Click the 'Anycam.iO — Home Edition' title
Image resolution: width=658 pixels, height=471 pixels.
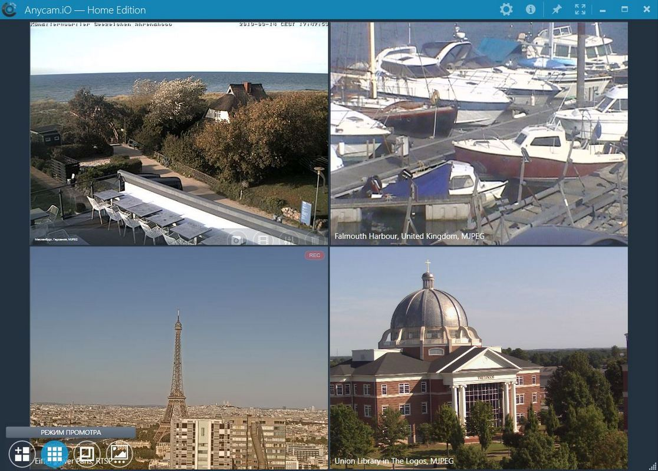coord(85,10)
